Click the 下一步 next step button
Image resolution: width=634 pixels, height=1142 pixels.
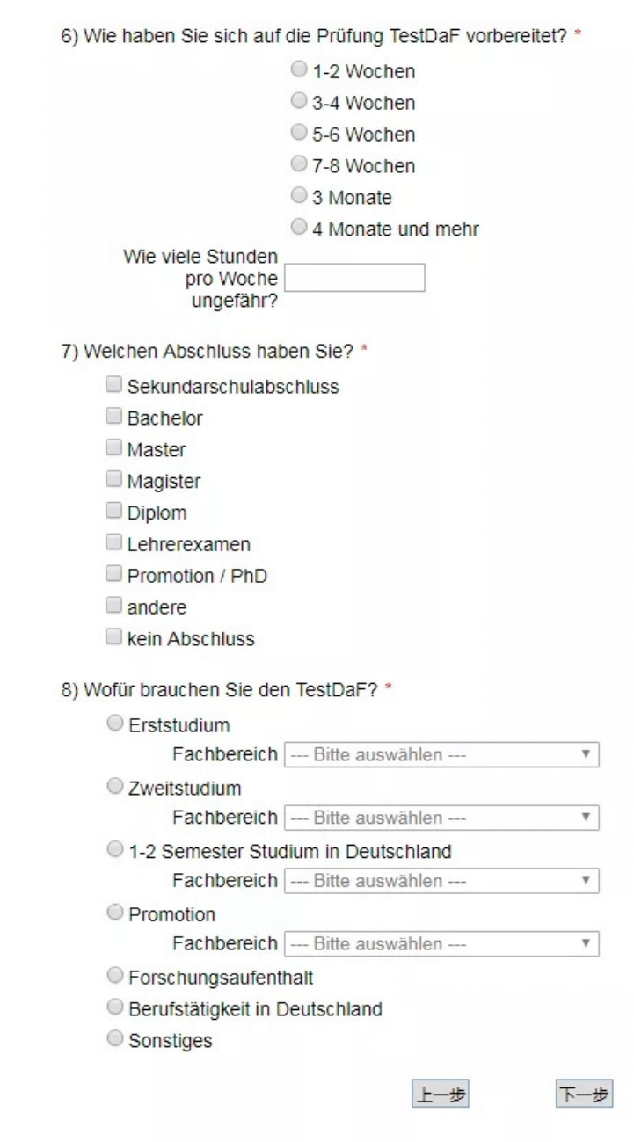point(584,1095)
